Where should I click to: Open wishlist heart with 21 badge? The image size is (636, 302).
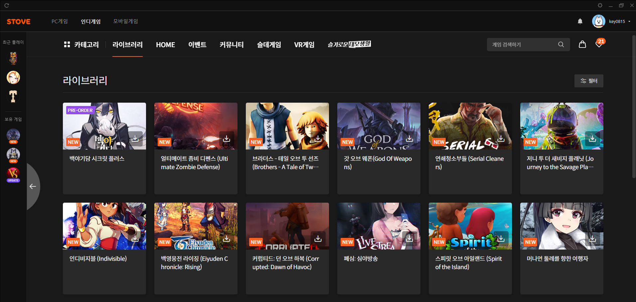[x=599, y=45]
